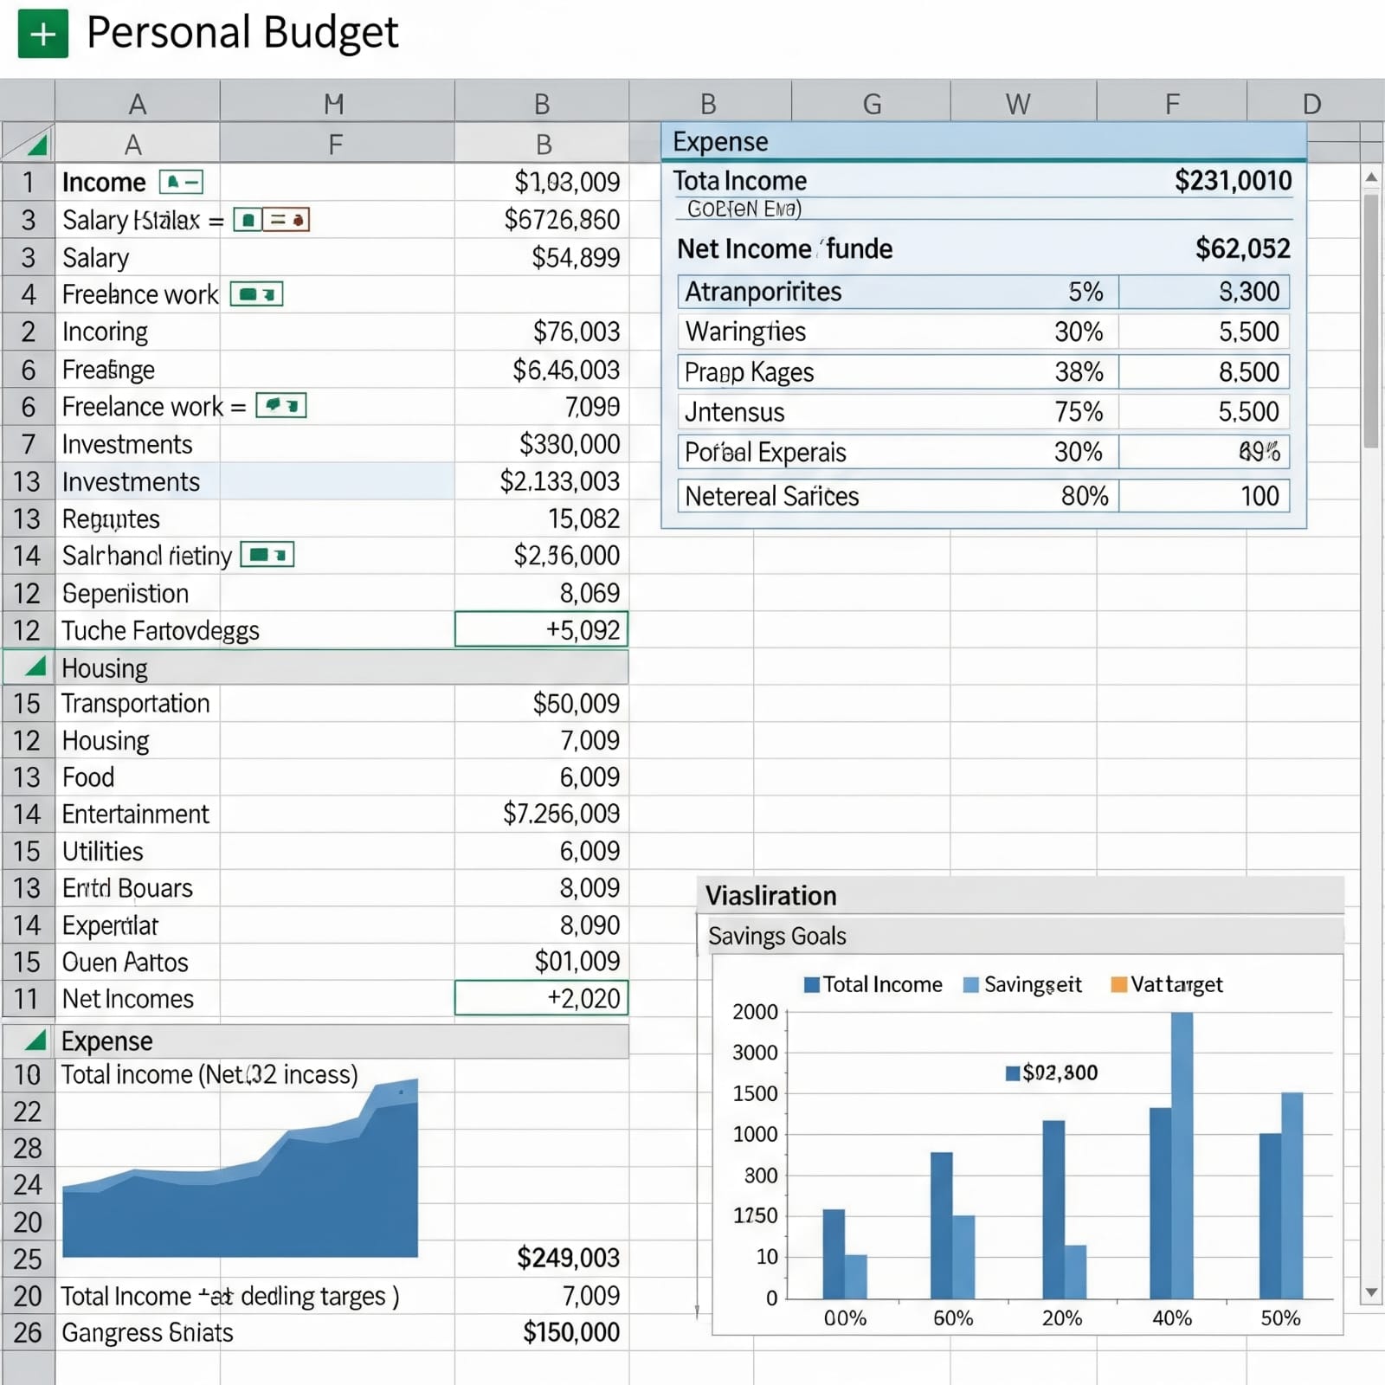This screenshot has height=1385, width=1385.
Task: Click the Total Income legend swatch
Action: 811,984
